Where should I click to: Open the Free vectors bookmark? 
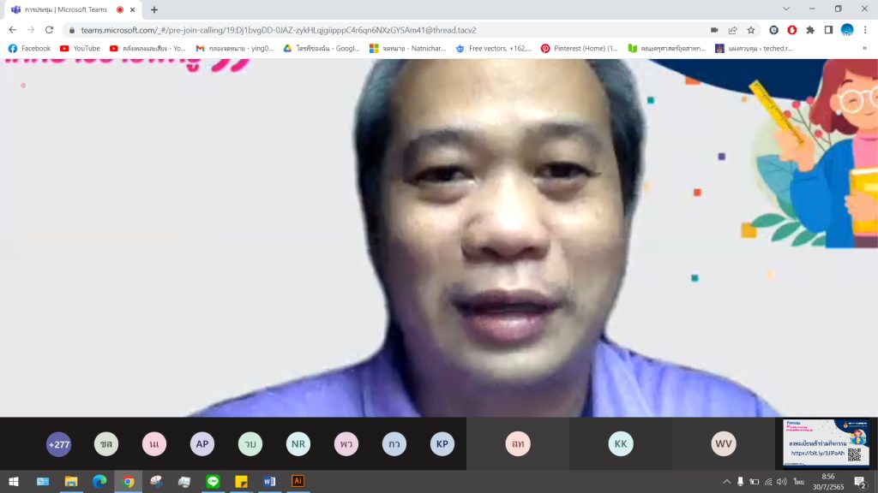tap(493, 49)
